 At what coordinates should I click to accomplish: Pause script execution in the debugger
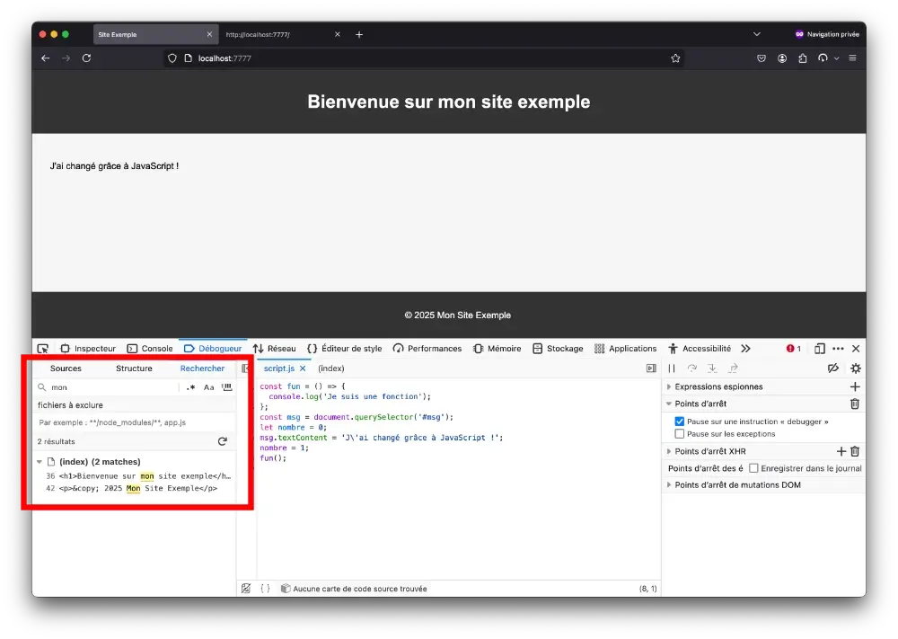tap(672, 368)
